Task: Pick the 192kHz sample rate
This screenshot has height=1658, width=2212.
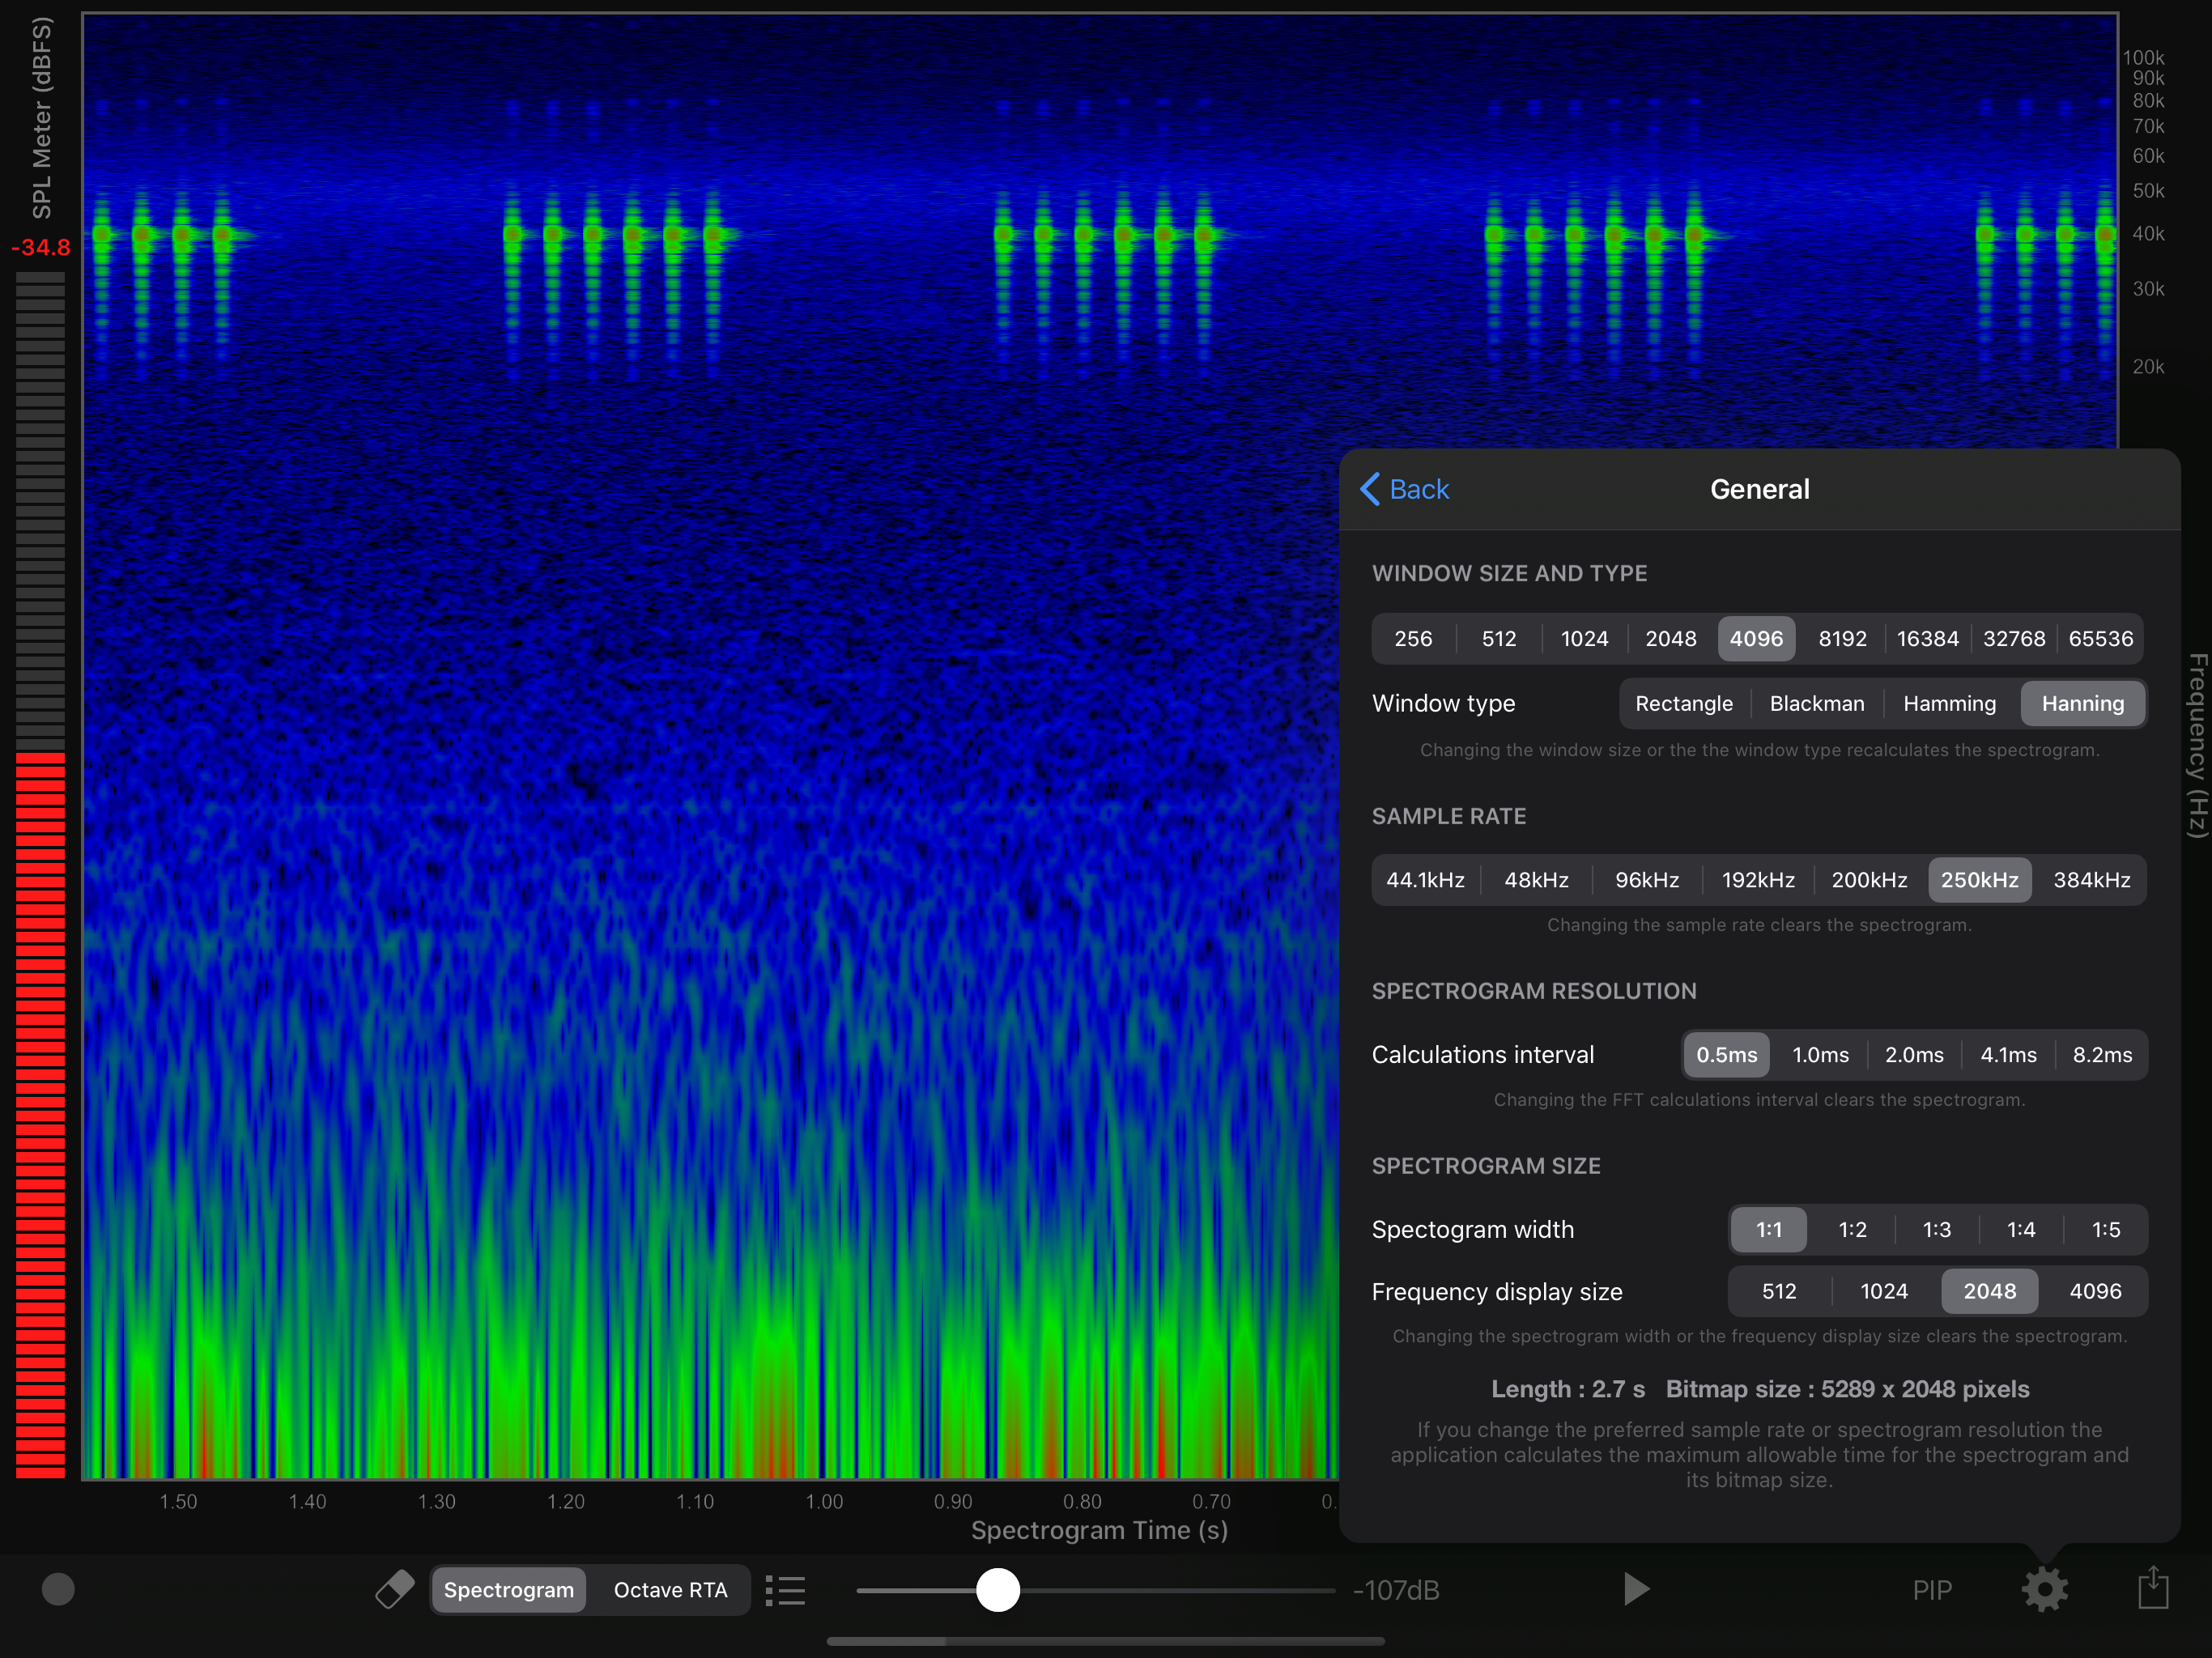Action: coord(1758,880)
